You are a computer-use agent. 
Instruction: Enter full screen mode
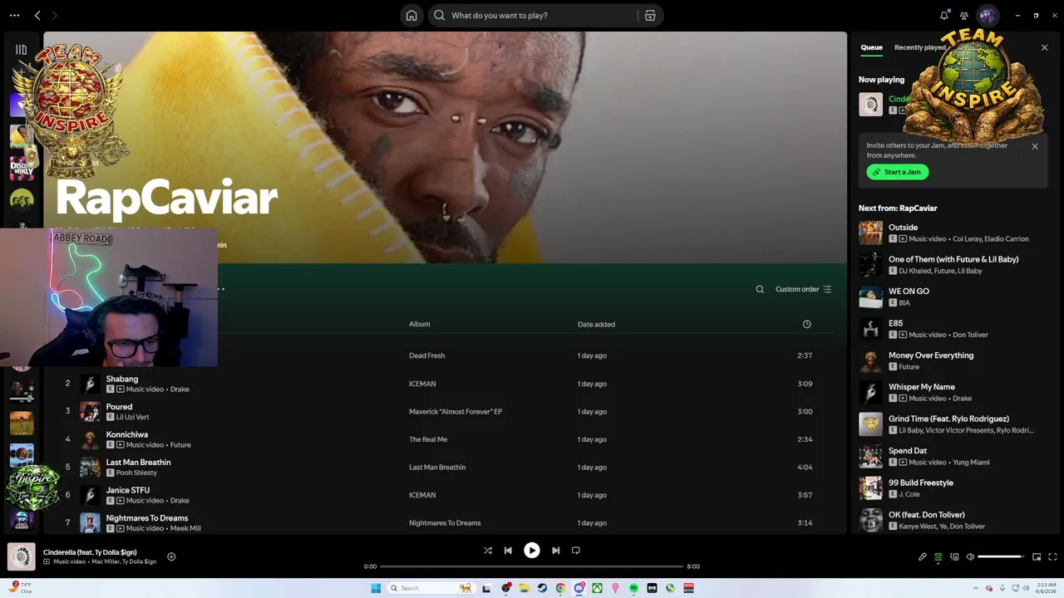pos(1052,556)
